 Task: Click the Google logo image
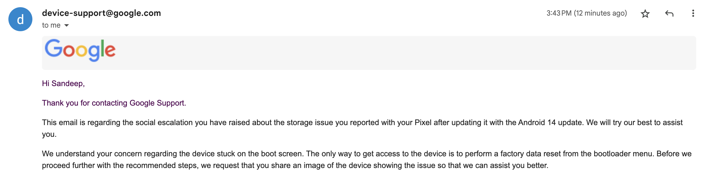click(x=80, y=50)
